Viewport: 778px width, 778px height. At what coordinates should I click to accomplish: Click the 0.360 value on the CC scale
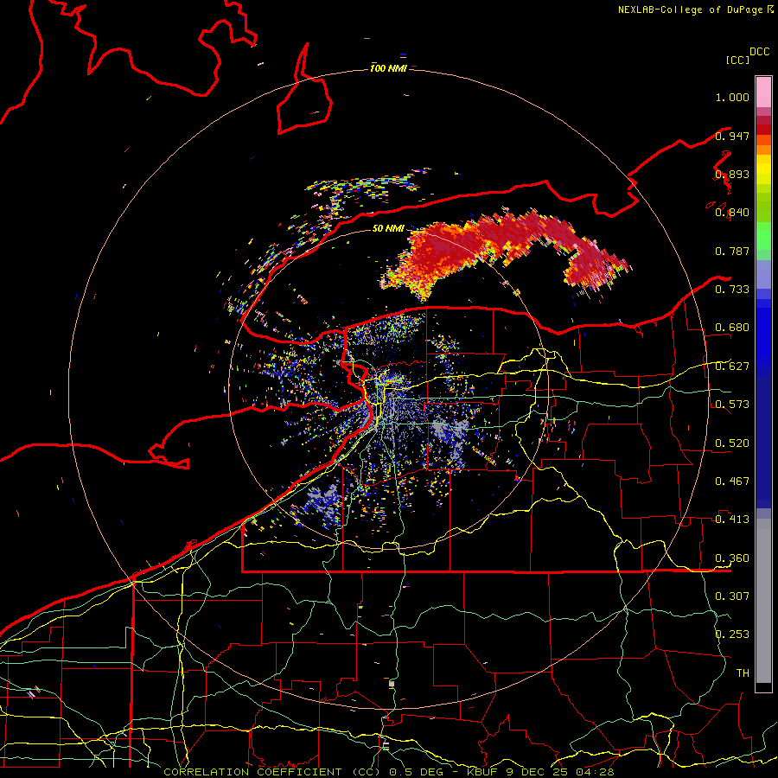(x=732, y=558)
